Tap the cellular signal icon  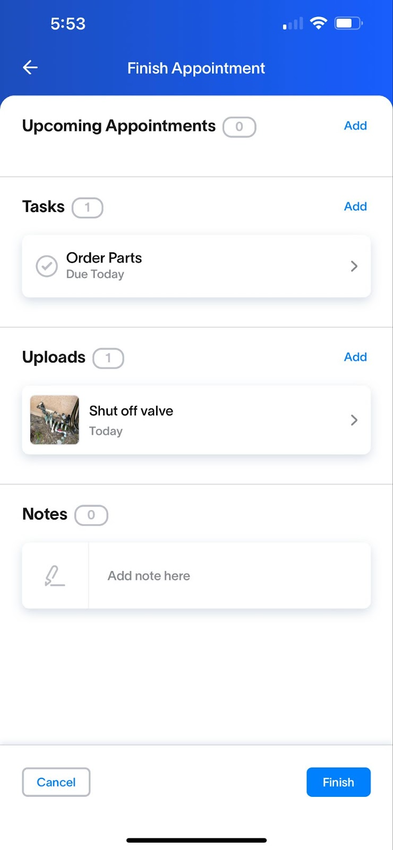tap(293, 23)
